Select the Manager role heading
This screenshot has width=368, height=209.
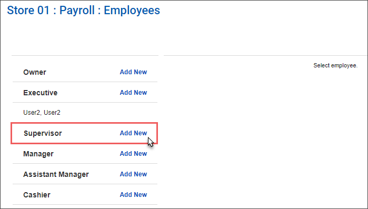(38, 154)
